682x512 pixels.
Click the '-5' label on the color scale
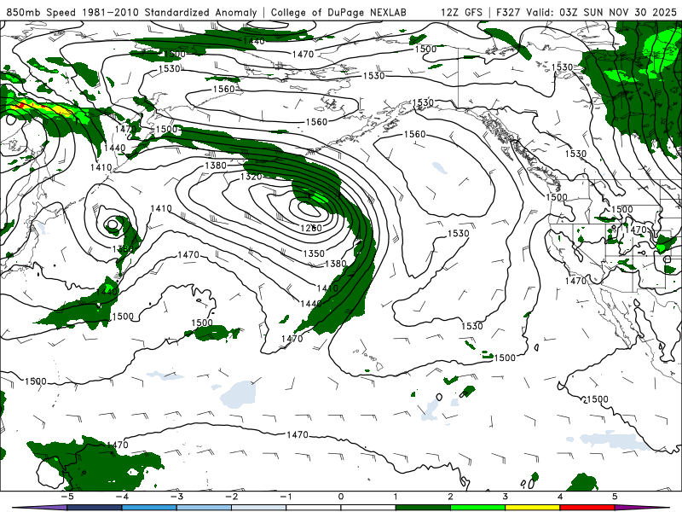click(x=67, y=497)
